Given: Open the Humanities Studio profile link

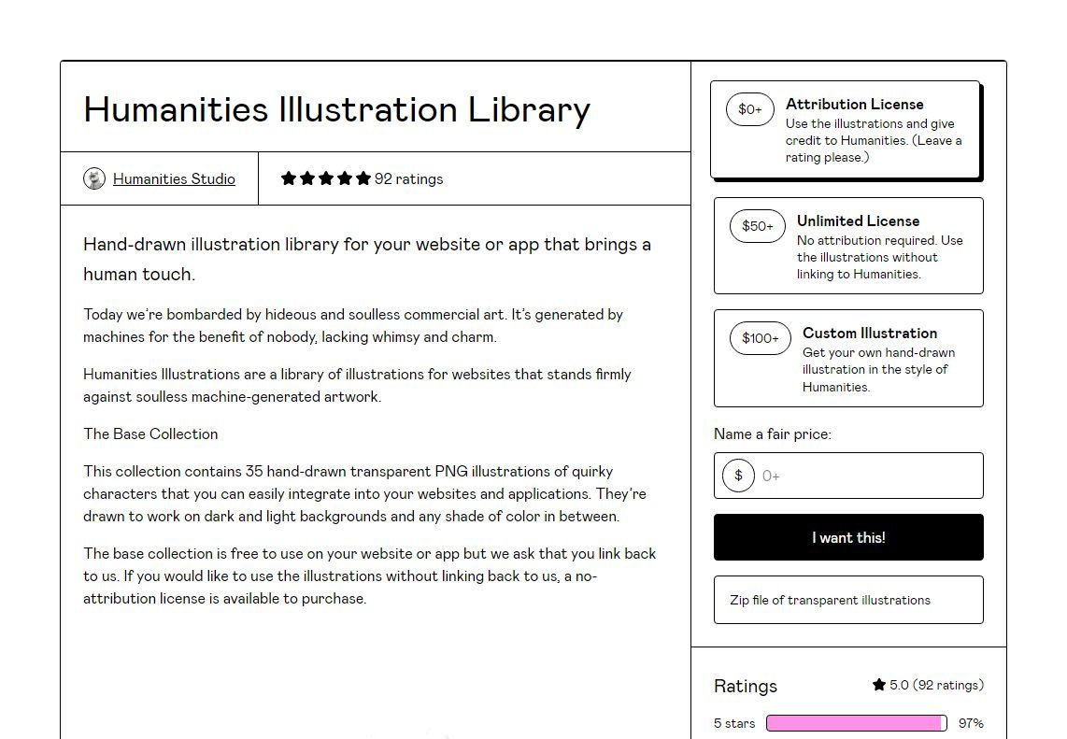Looking at the screenshot, I should pyautogui.click(x=174, y=179).
